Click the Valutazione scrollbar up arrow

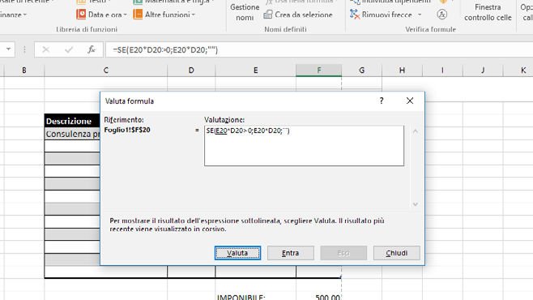coord(415,131)
